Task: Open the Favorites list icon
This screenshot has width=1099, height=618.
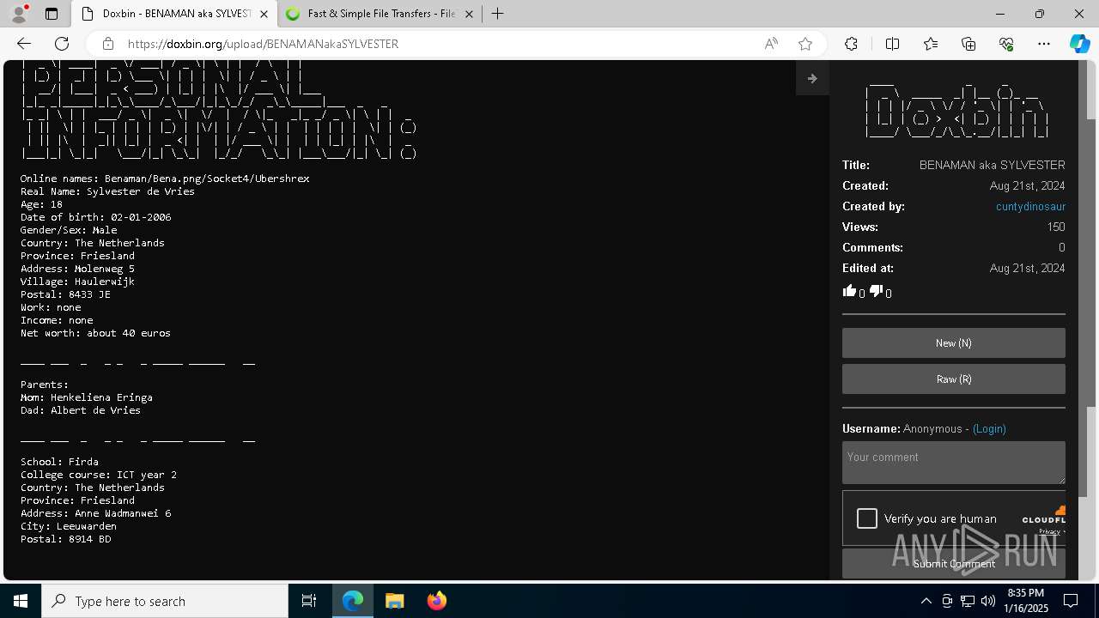Action: point(931,44)
